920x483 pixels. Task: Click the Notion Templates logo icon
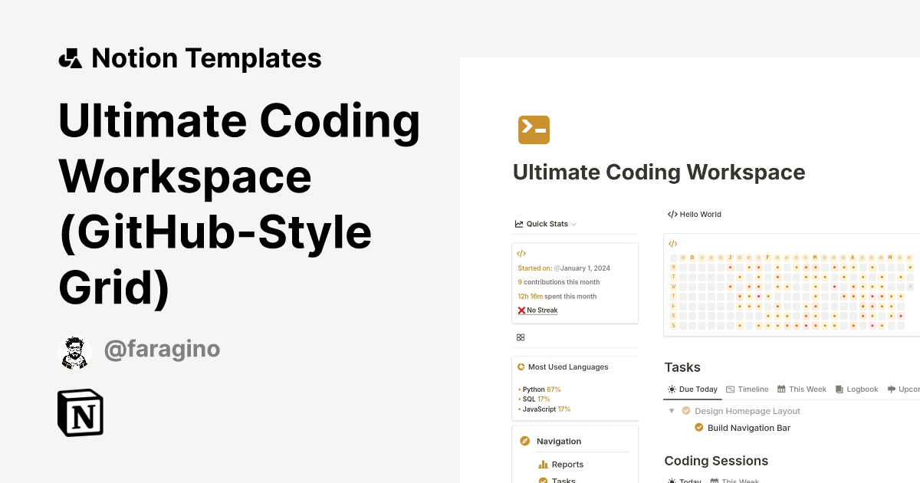tap(70, 58)
